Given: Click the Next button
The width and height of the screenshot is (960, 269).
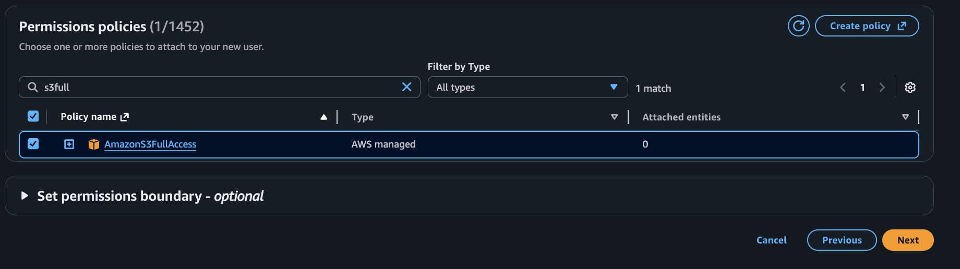Looking at the screenshot, I should pyautogui.click(x=907, y=240).
